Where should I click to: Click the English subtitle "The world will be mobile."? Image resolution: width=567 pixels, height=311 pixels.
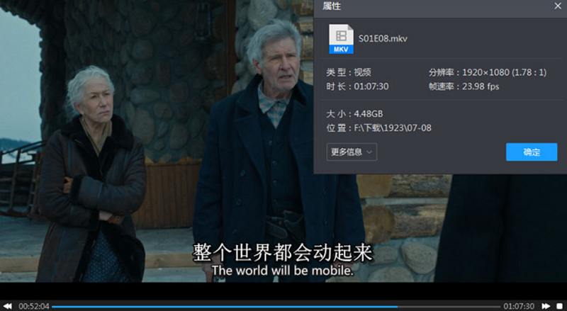click(x=282, y=271)
